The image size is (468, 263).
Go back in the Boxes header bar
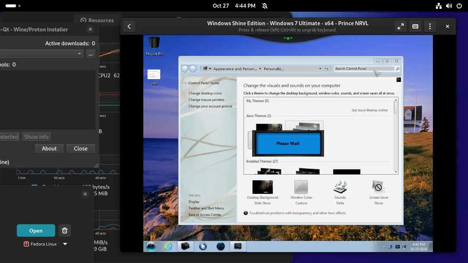129,26
